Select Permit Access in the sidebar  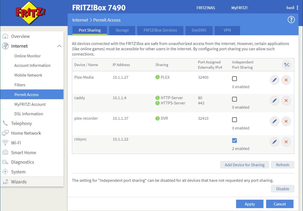(x=32, y=94)
